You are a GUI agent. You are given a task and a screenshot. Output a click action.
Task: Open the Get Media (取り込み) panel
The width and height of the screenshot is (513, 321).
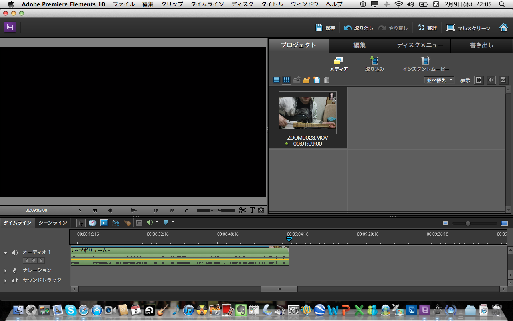tap(374, 64)
